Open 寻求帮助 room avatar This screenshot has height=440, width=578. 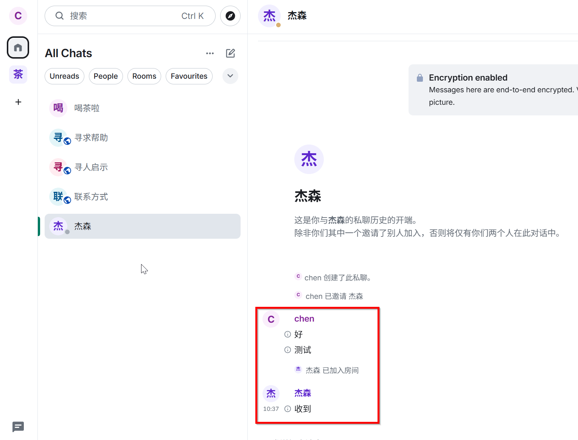(x=58, y=138)
